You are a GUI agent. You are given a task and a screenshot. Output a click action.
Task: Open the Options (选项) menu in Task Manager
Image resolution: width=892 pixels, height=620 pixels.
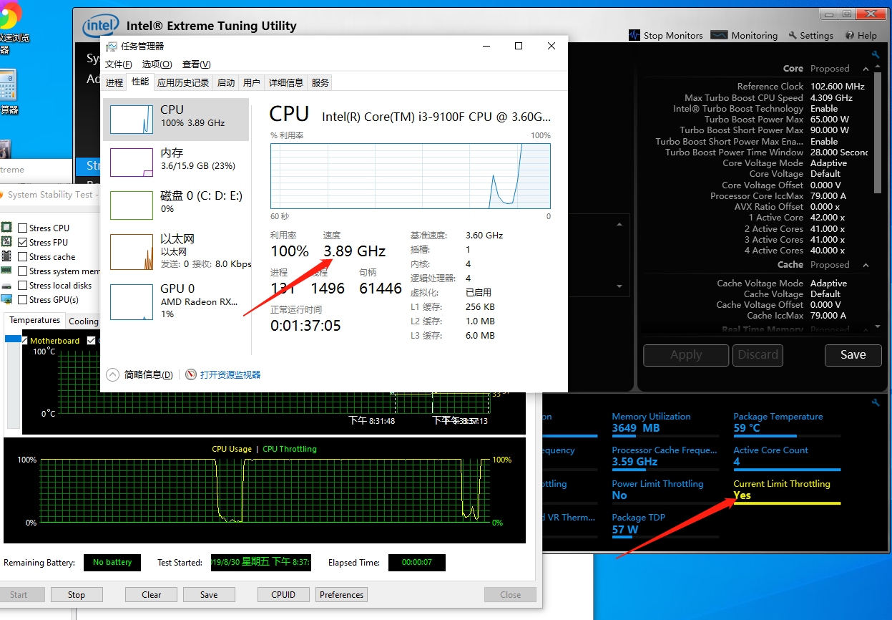[157, 64]
